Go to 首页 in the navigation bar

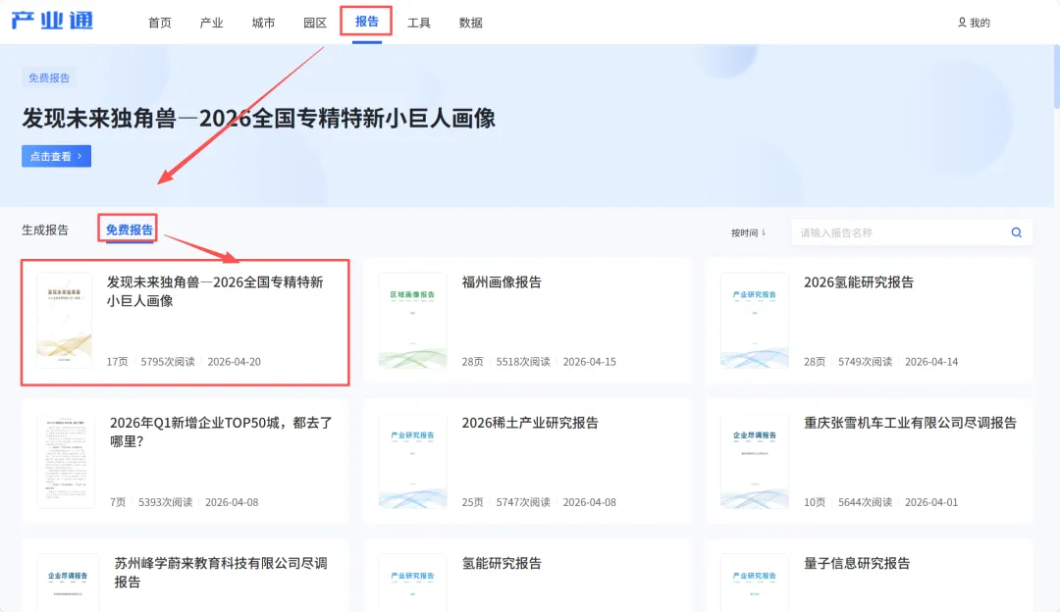[x=160, y=23]
